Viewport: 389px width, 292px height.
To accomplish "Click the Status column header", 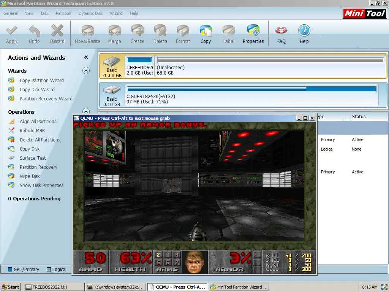I will (369, 116).
